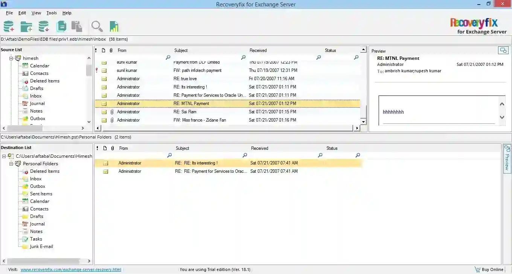Click search icon in source Received filter
This screenshot has width=512, height=274.
click(318, 58)
